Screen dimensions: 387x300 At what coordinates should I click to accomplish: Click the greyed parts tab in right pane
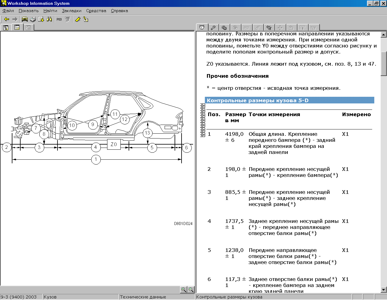[x=235, y=28]
